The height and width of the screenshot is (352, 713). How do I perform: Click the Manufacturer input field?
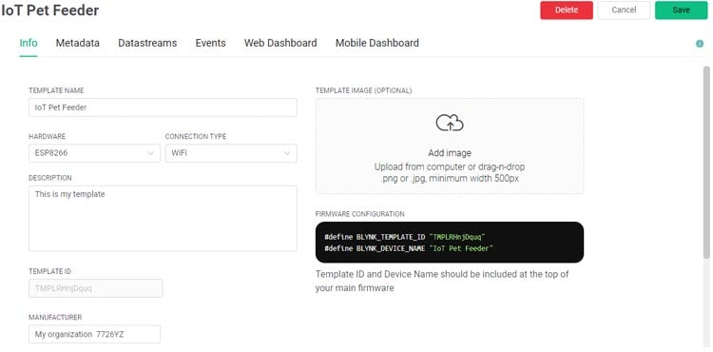(94, 334)
